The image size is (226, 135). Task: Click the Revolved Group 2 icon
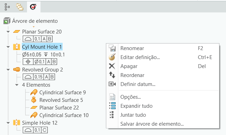tap(17, 70)
